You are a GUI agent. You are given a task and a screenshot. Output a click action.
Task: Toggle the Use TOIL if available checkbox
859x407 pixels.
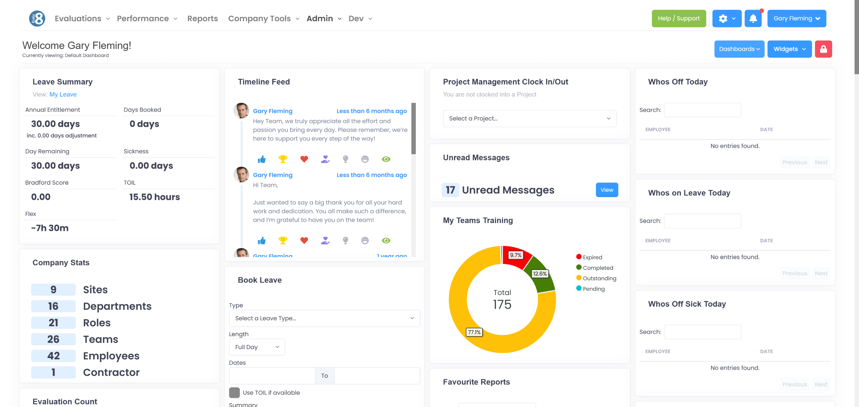(234, 393)
